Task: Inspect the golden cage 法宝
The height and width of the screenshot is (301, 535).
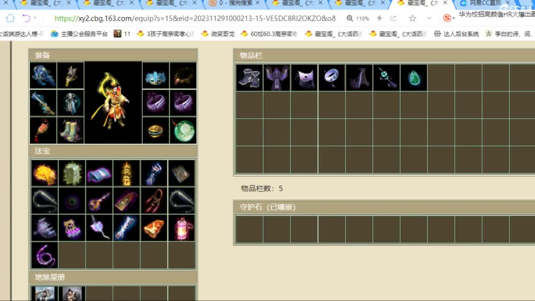Action: coord(72,228)
